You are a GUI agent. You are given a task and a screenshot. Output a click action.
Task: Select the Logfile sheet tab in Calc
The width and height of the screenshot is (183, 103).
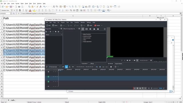[13, 100]
